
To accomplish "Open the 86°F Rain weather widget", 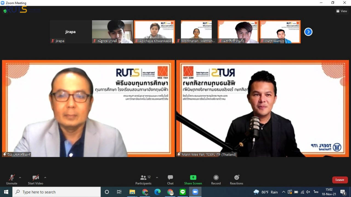I will [266, 192].
